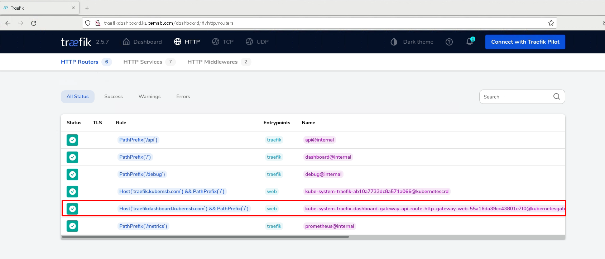Click the help question mark icon

[x=449, y=42]
